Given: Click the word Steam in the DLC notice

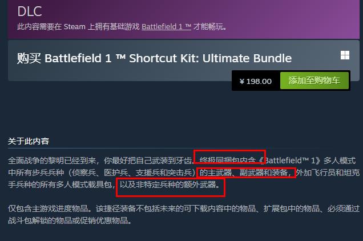Looking at the screenshot, I should tap(75, 27).
